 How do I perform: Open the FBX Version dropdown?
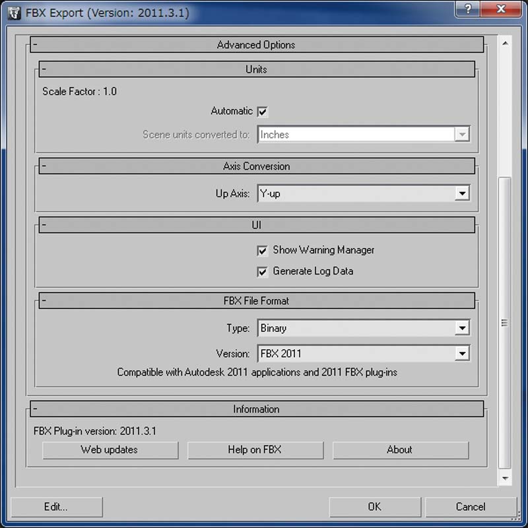[364, 354]
